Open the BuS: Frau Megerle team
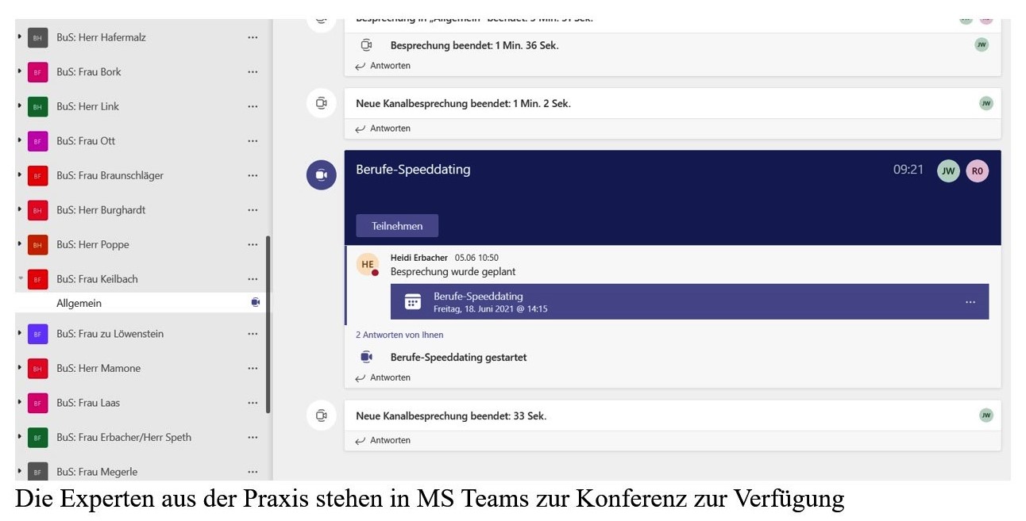Viewport: 1026px width, 521px height. (x=97, y=472)
